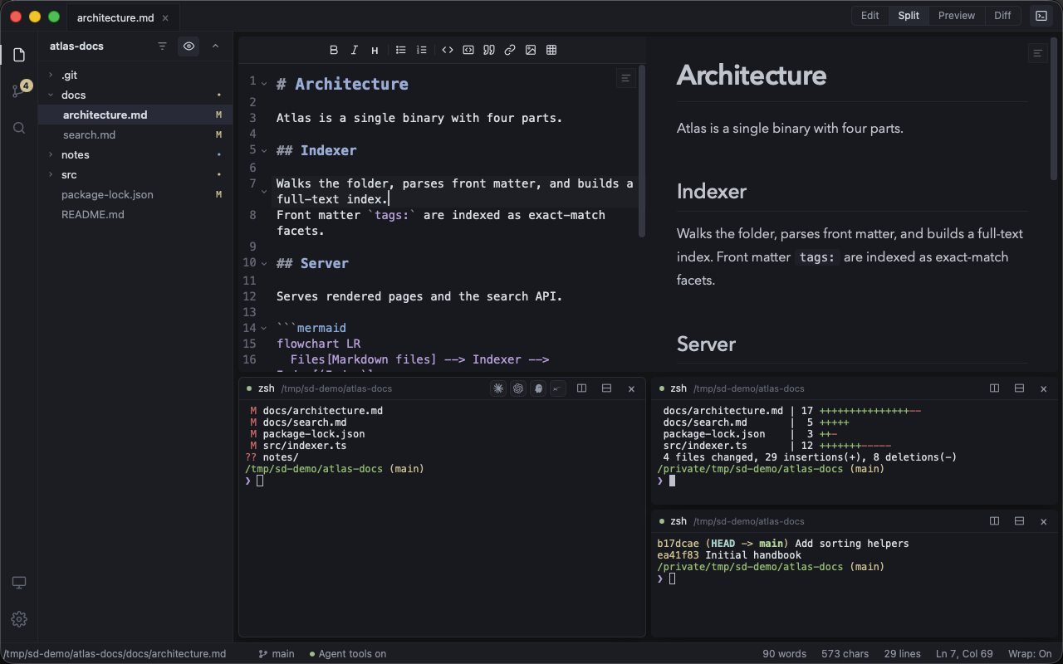The width and height of the screenshot is (1063, 664).
Task: Toggle the Agent tools on status indicator
Action: pos(348,654)
